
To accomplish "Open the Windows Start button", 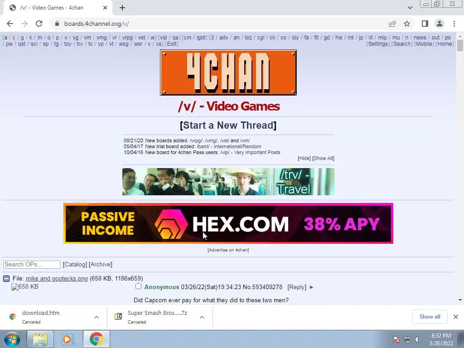I will [12, 339].
